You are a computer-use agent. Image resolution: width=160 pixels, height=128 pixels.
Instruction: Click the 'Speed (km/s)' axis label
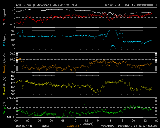tap(4, 86)
